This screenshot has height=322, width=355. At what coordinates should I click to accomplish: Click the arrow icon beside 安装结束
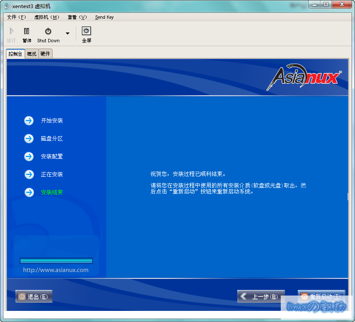(29, 193)
